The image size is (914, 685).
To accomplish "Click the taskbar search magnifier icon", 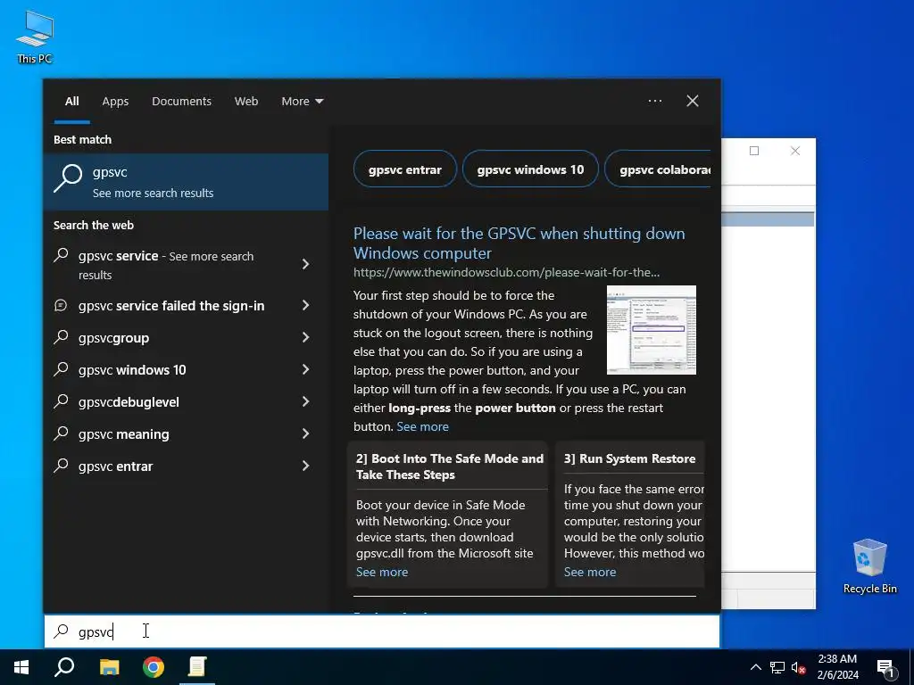I will point(64,667).
